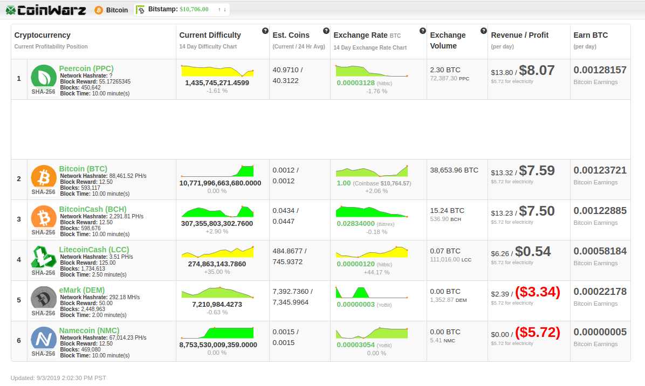Viewport: 645px width, 386px height.
Task: Open BitcoinCash difficulty chart thumbnail
Action: (217, 211)
